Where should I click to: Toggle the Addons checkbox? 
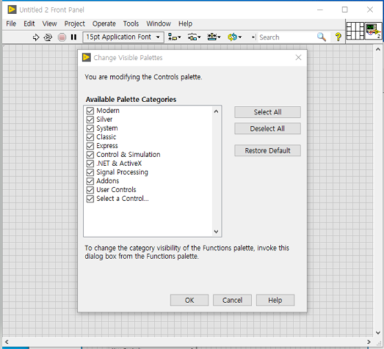pos(90,181)
